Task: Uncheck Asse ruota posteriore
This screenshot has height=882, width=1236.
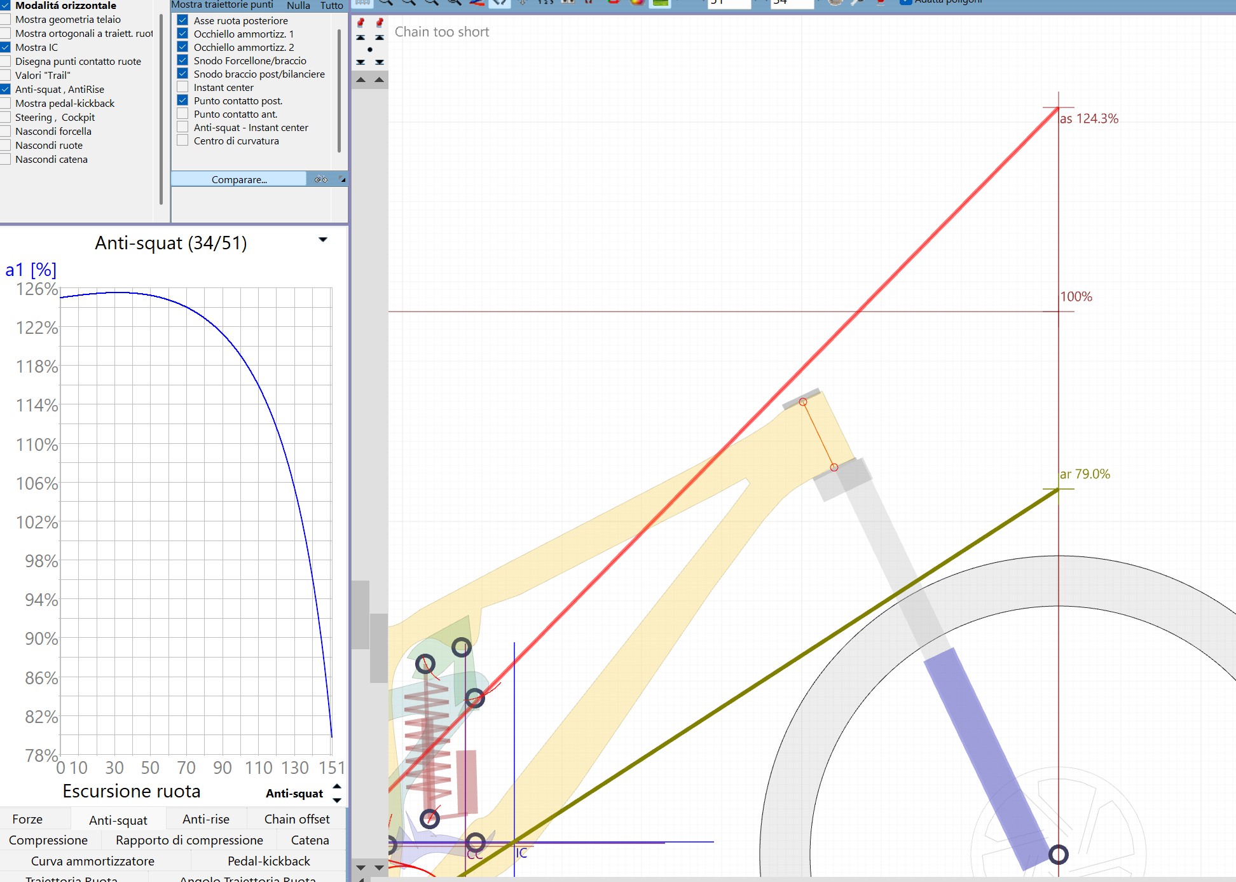Action: 182,20
